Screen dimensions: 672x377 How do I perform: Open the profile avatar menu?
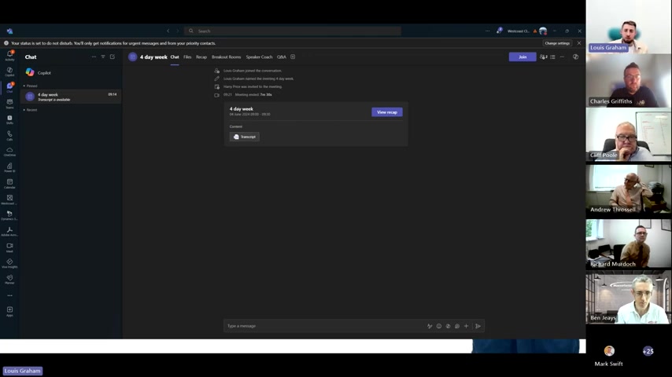[543, 31]
